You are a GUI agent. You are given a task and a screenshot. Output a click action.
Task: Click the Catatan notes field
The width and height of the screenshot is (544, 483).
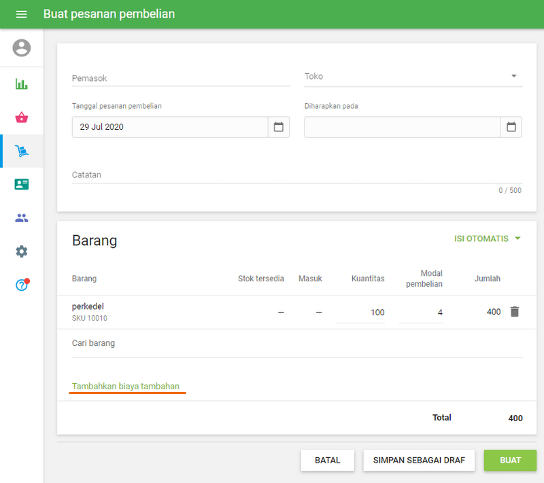(296, 175)
